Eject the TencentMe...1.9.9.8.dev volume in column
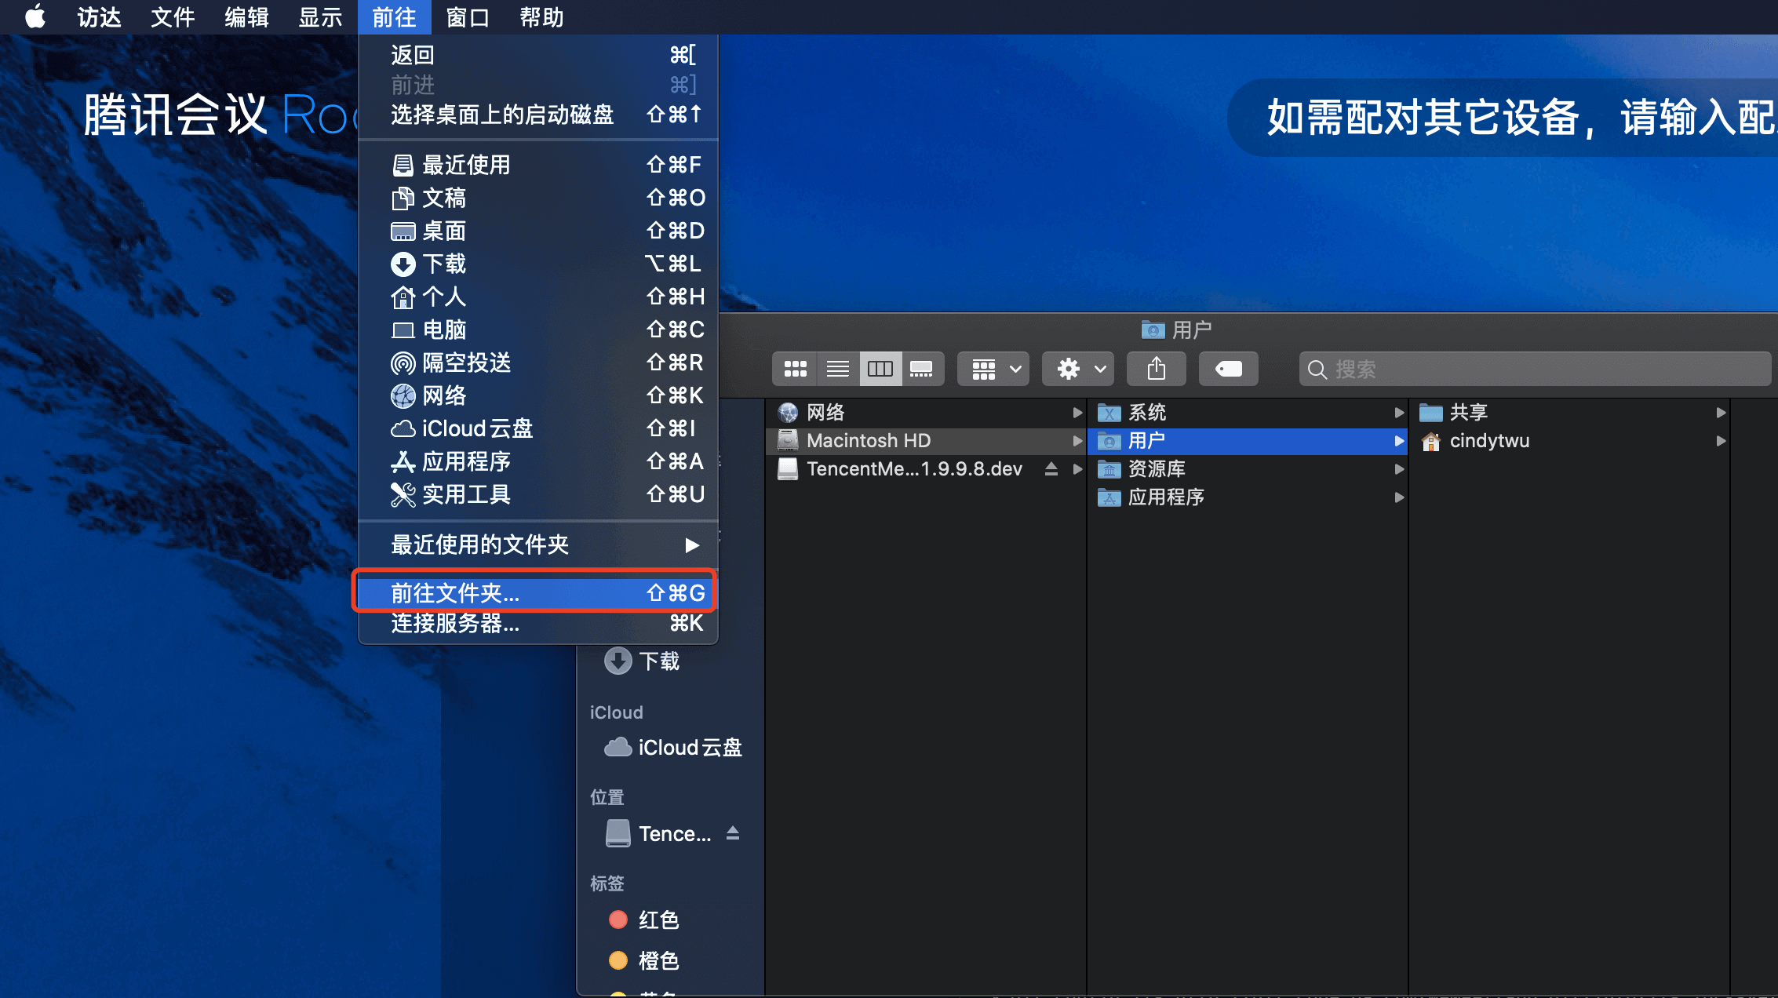Screen dimensions: 1778x998 point(1051,468)
